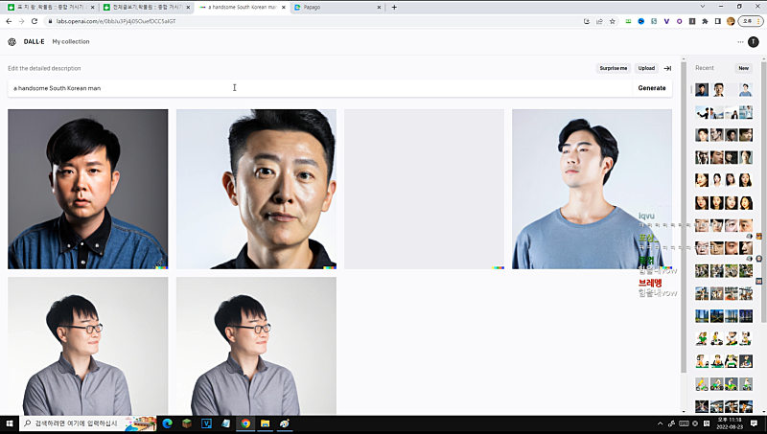This screenshot has height=434, width=767.
Task: Click the OpenAI logo in header
Action: pyautogui.click(x=12, y=42)
